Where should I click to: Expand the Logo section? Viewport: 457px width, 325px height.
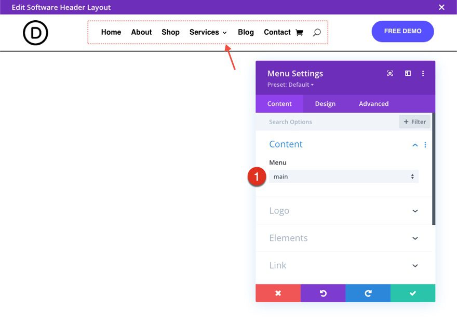(344, 211)
